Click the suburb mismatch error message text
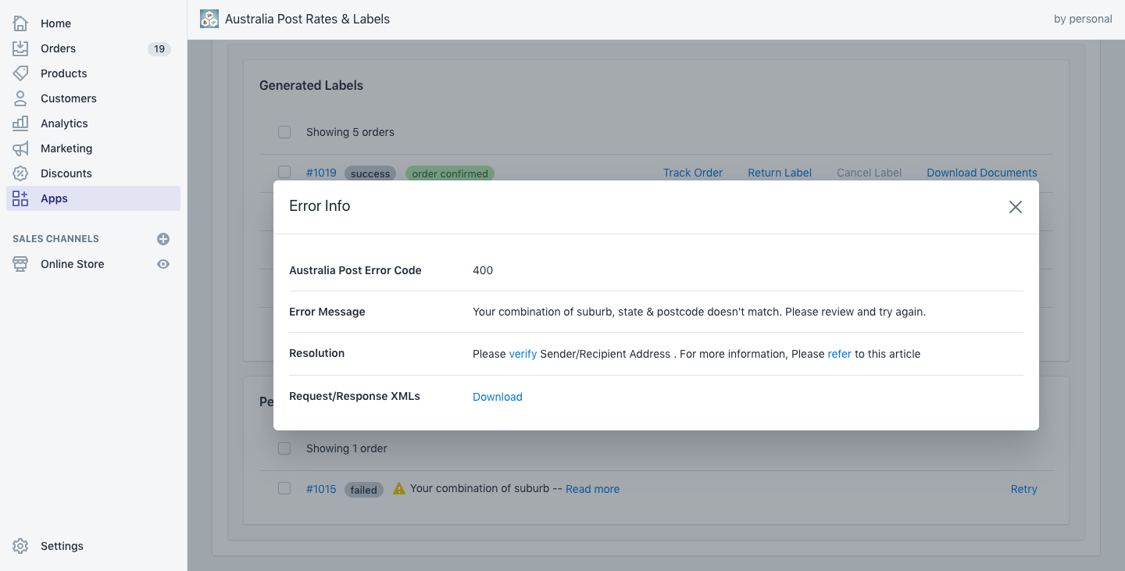 click(x=699, y=312)
